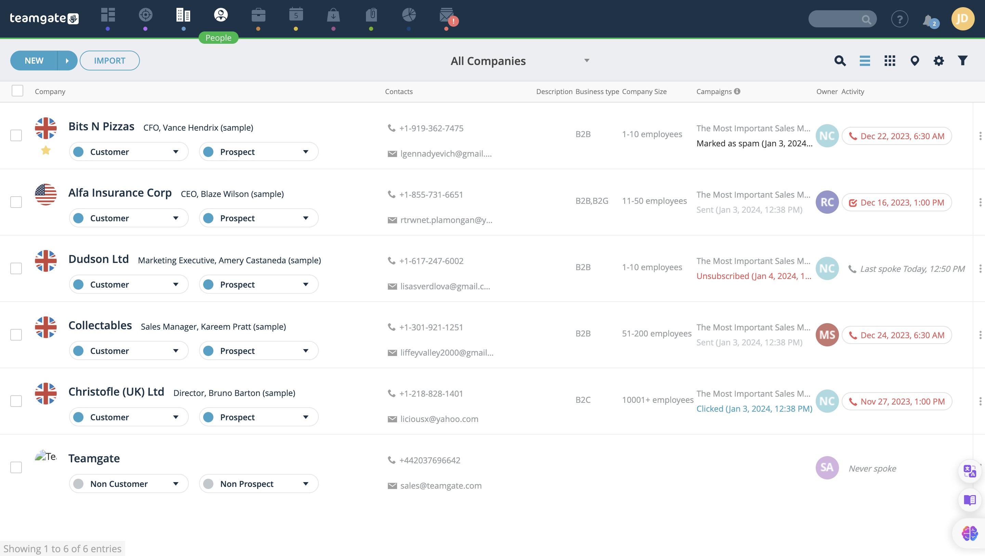Open the Deals briefcase icon in navbar
985x556 pixels.
click(x=258, y=15)
